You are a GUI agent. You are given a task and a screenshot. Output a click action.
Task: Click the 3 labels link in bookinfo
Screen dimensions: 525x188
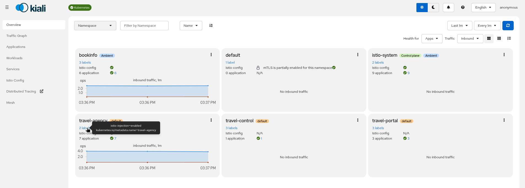point(85,62)
